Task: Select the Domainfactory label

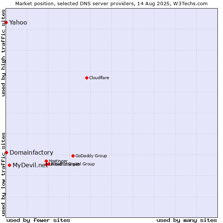Action: pyautogui.click(x=32, y=152)
